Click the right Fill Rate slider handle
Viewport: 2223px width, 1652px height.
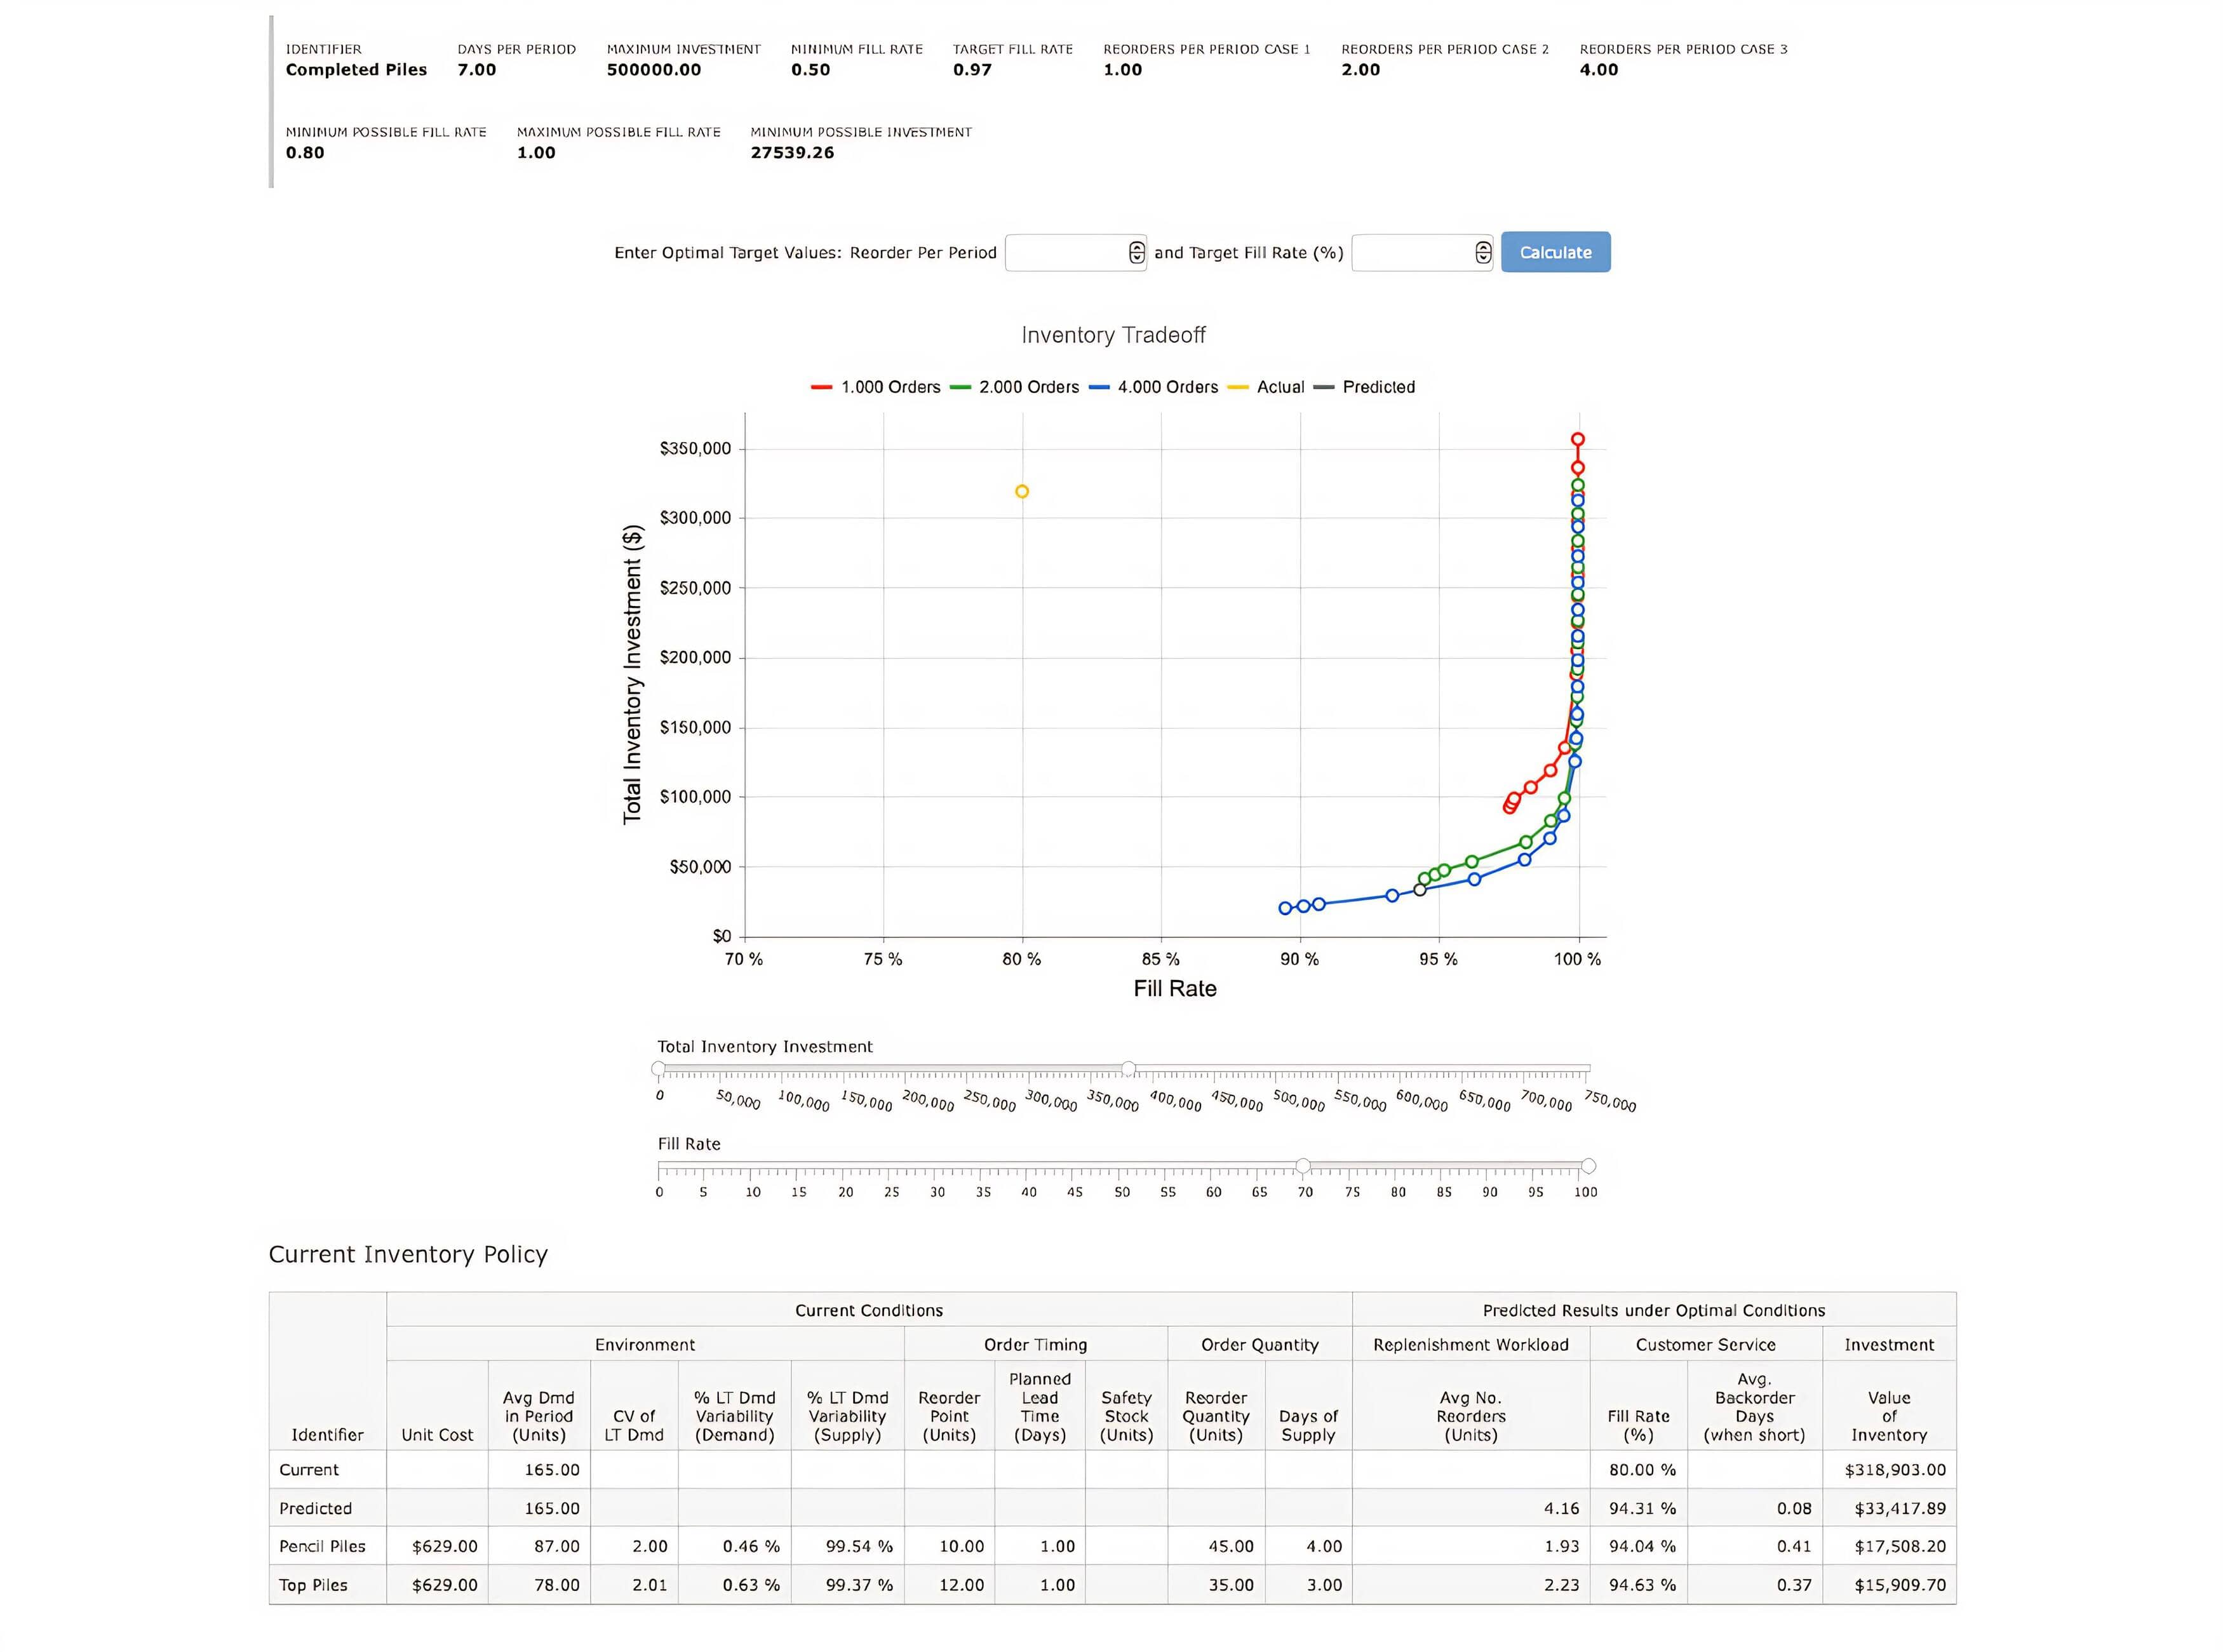[1589, 1165]
